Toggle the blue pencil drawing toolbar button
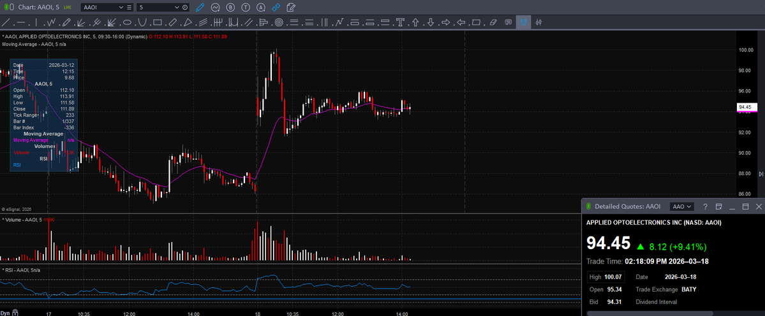 (200, 7)
